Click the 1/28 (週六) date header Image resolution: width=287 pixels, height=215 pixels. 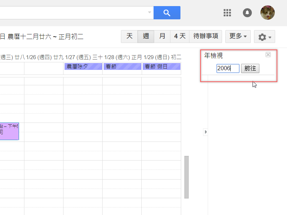click(117, 57)
